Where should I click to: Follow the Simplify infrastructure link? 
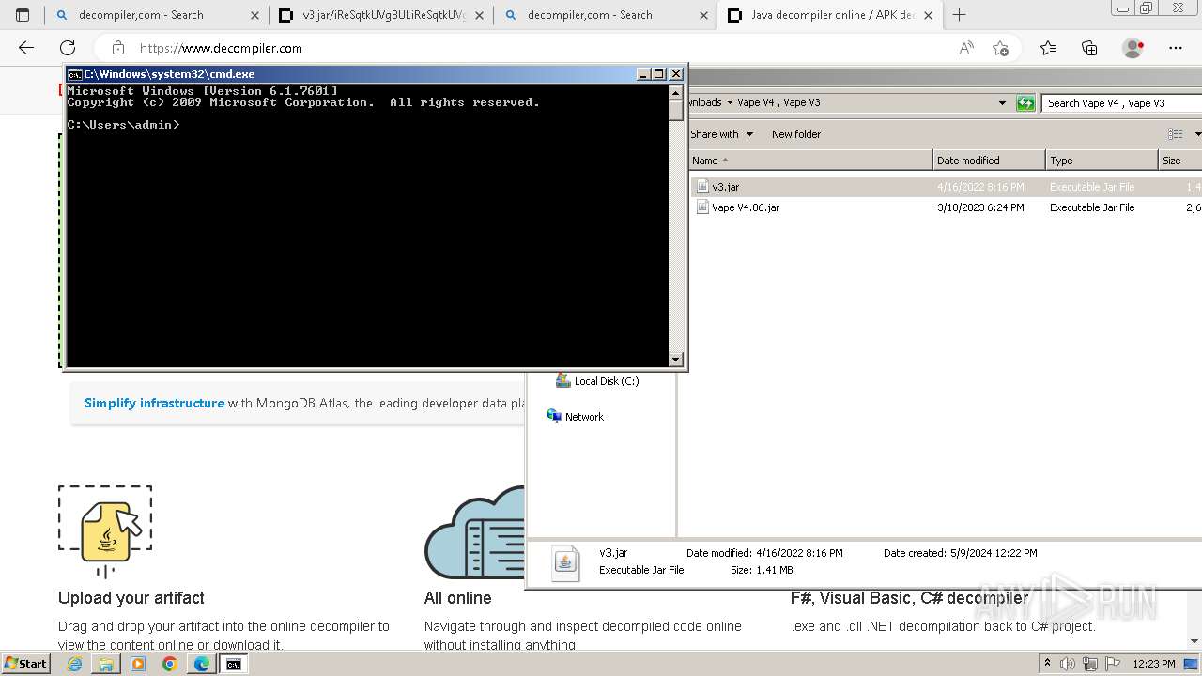click(x=154, y=403)
